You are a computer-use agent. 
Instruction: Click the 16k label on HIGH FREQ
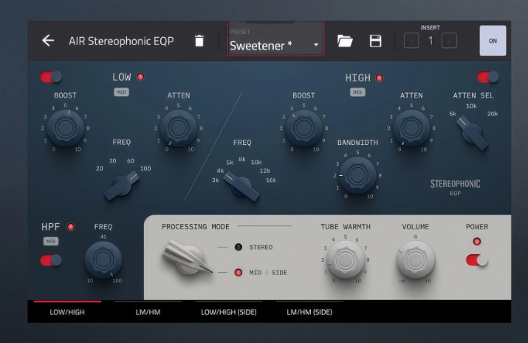[x=271, y=180]
